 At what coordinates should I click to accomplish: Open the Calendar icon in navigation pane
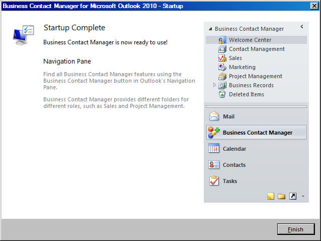click(214, 148)
